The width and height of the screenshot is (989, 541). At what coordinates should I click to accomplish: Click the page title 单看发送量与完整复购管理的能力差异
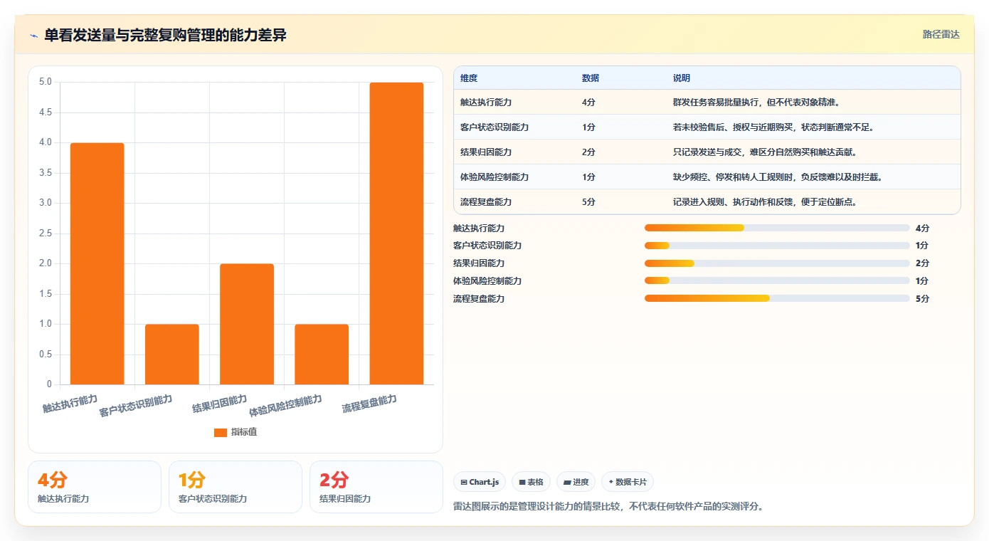[165, 35]
